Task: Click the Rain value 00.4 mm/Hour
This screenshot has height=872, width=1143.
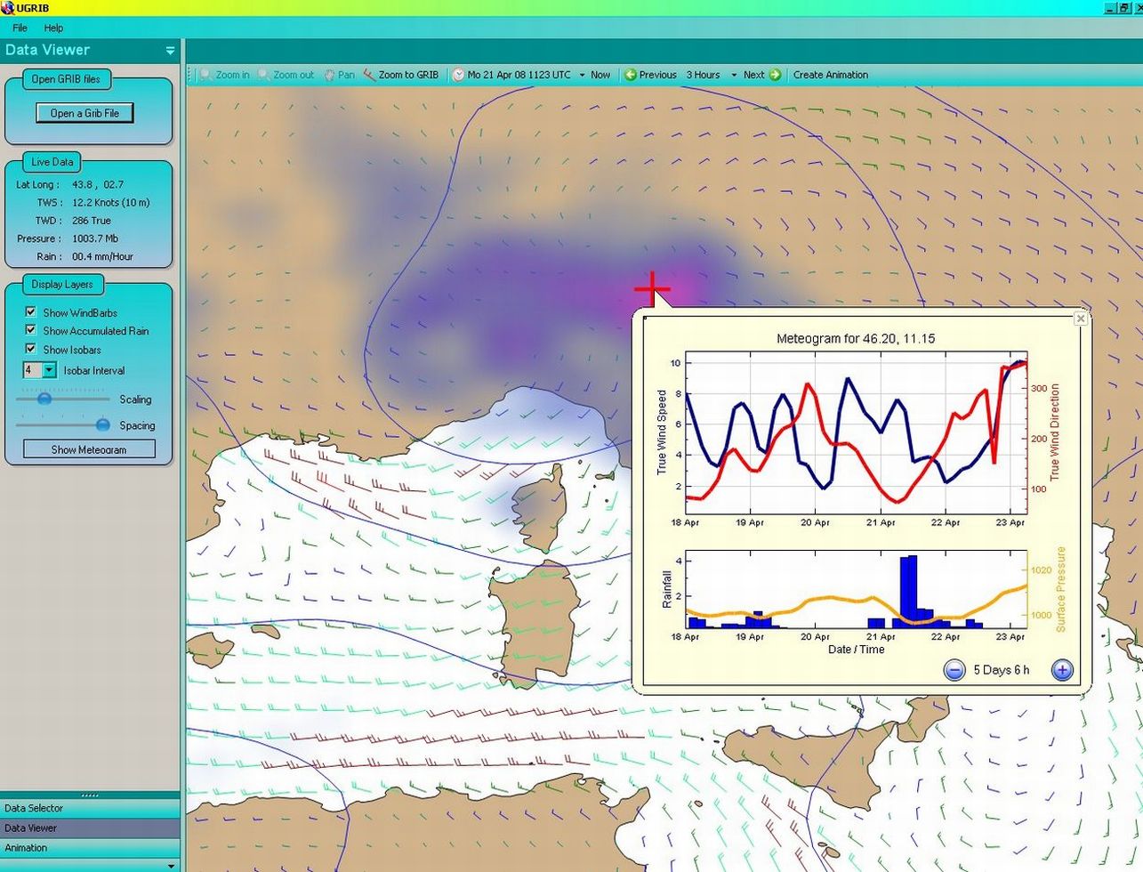Action: tap(103, 256)
